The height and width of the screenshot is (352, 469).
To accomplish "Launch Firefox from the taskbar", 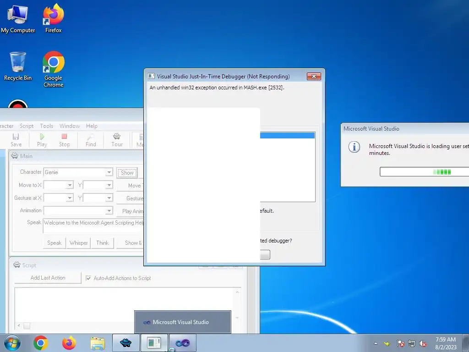I will point(69,343).
